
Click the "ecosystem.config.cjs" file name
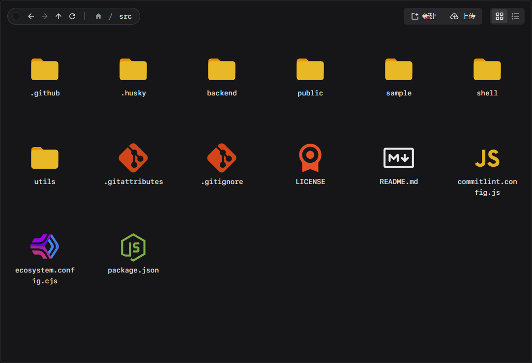(45, 276)
